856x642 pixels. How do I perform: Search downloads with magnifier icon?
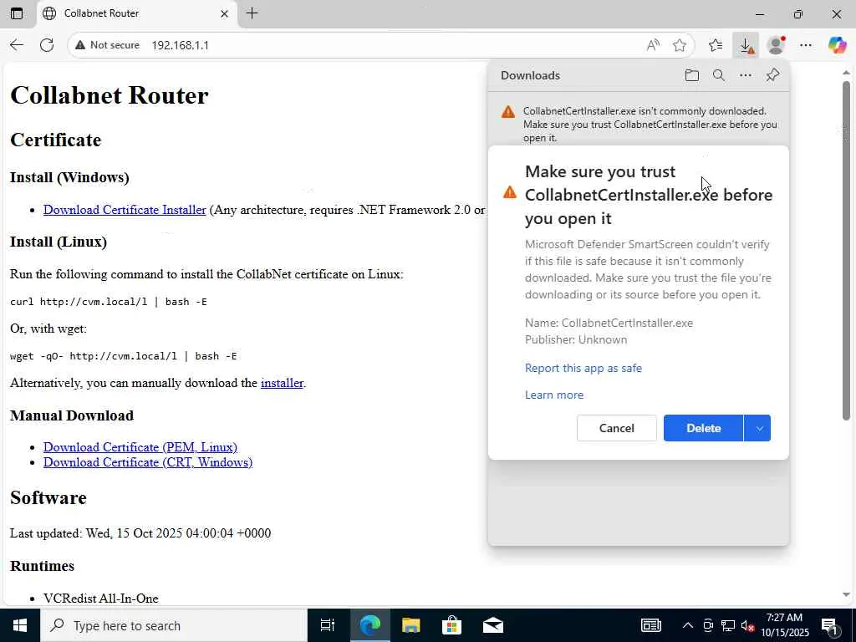coord(718,75)
